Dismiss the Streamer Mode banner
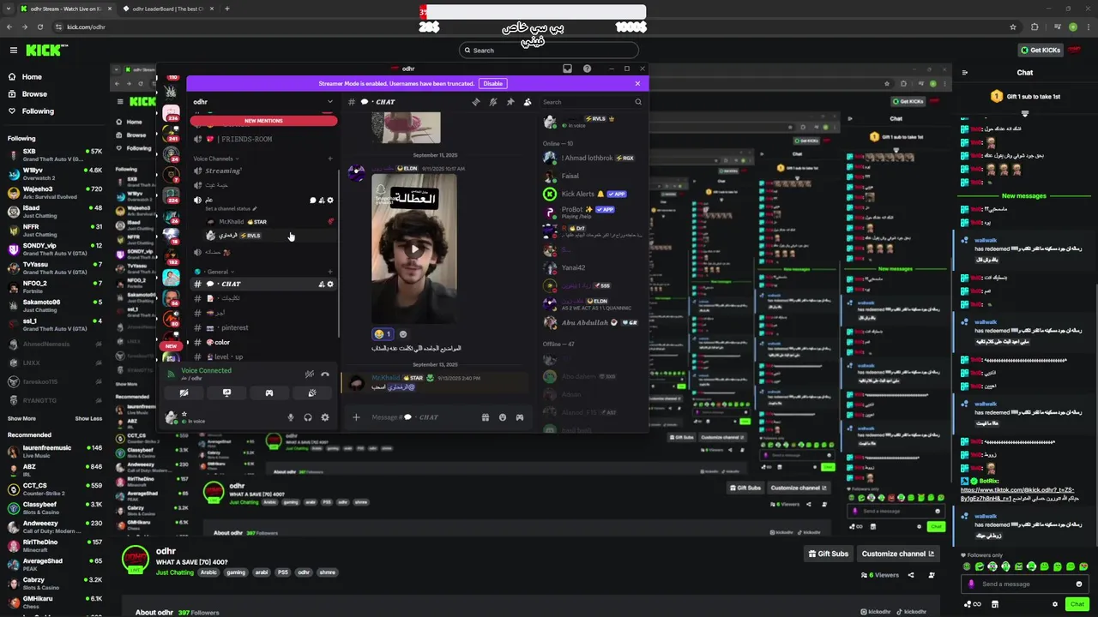The height and width of the screenshot is (617, 1098). [637, 83]
